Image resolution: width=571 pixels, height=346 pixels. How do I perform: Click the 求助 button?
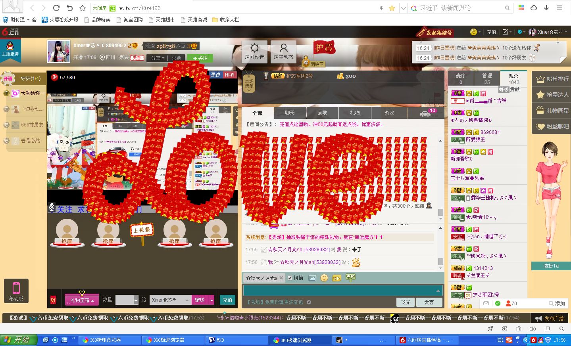coord(177,58)
